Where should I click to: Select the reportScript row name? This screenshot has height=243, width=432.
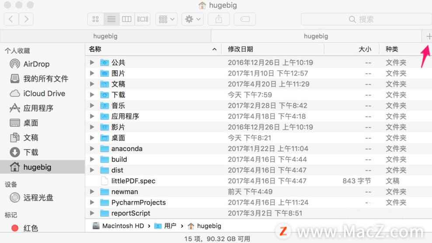(x=131, y=213)
